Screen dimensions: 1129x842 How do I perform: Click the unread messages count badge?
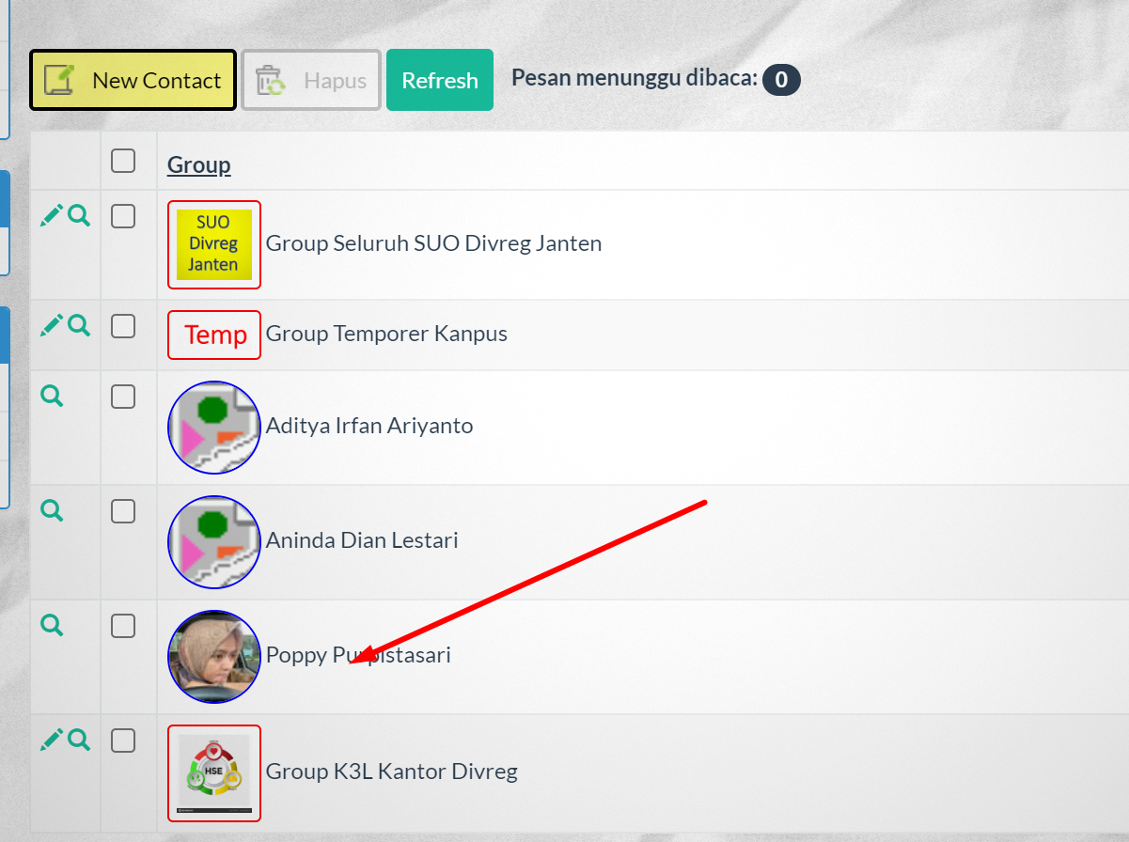(781, 80)
